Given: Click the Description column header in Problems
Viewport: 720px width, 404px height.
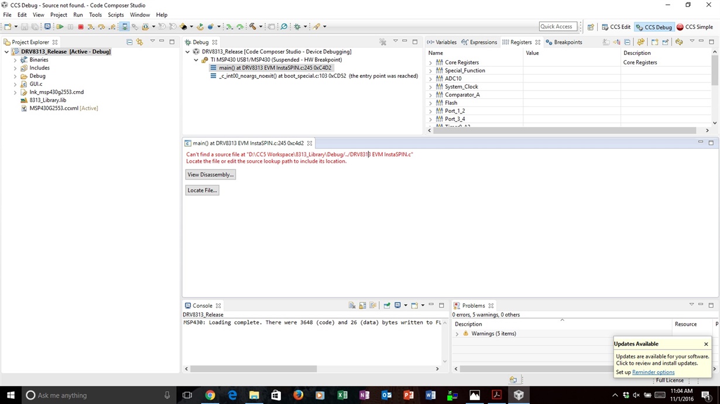Looking at the screenshot, I should [x=563, y=324].
